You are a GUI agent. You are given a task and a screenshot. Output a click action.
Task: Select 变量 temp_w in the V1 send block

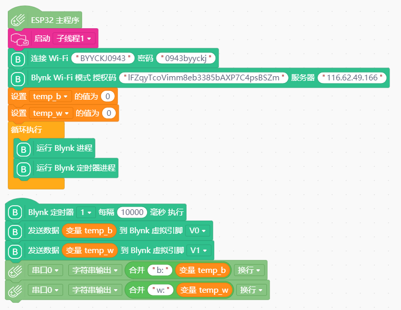(x=90, y=251)
